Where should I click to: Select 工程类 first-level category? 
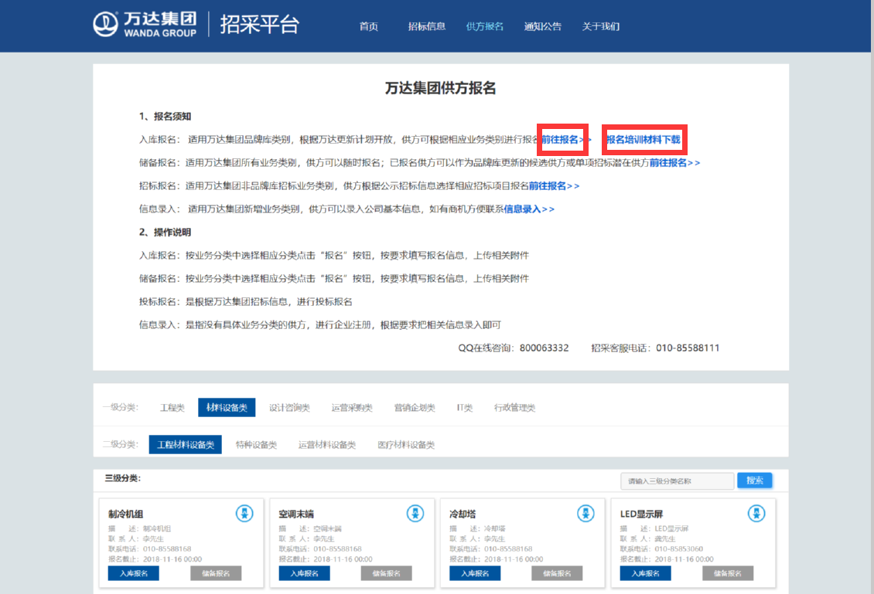tap(172, 408)
